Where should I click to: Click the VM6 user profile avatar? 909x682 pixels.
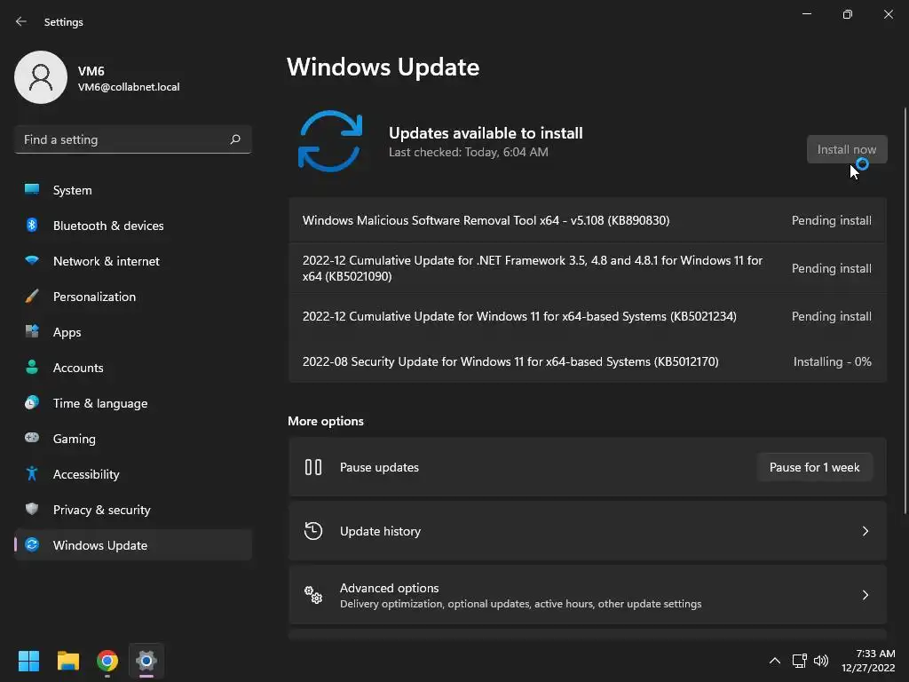pyautogui.click(x=41, y=77)
